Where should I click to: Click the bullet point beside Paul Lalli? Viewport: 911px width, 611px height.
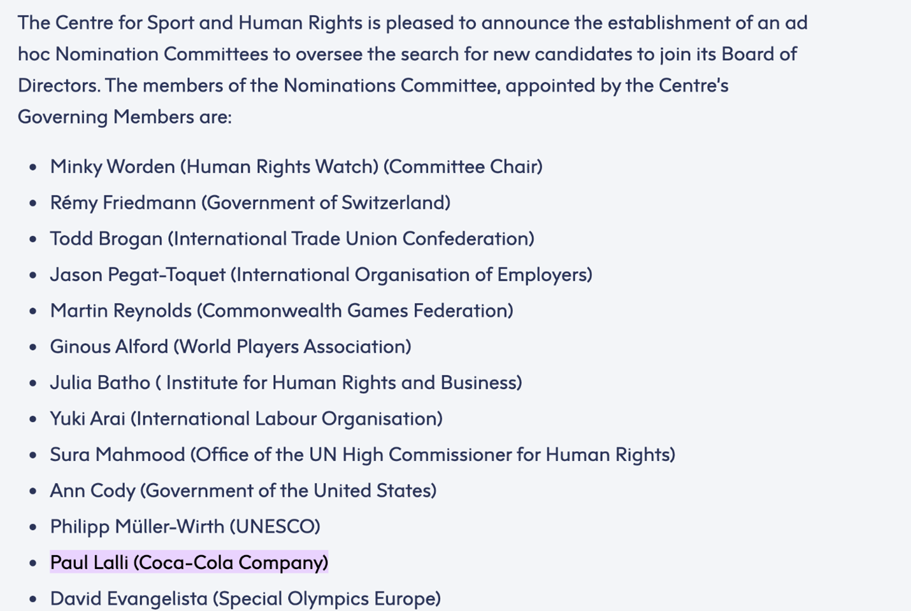33,563
